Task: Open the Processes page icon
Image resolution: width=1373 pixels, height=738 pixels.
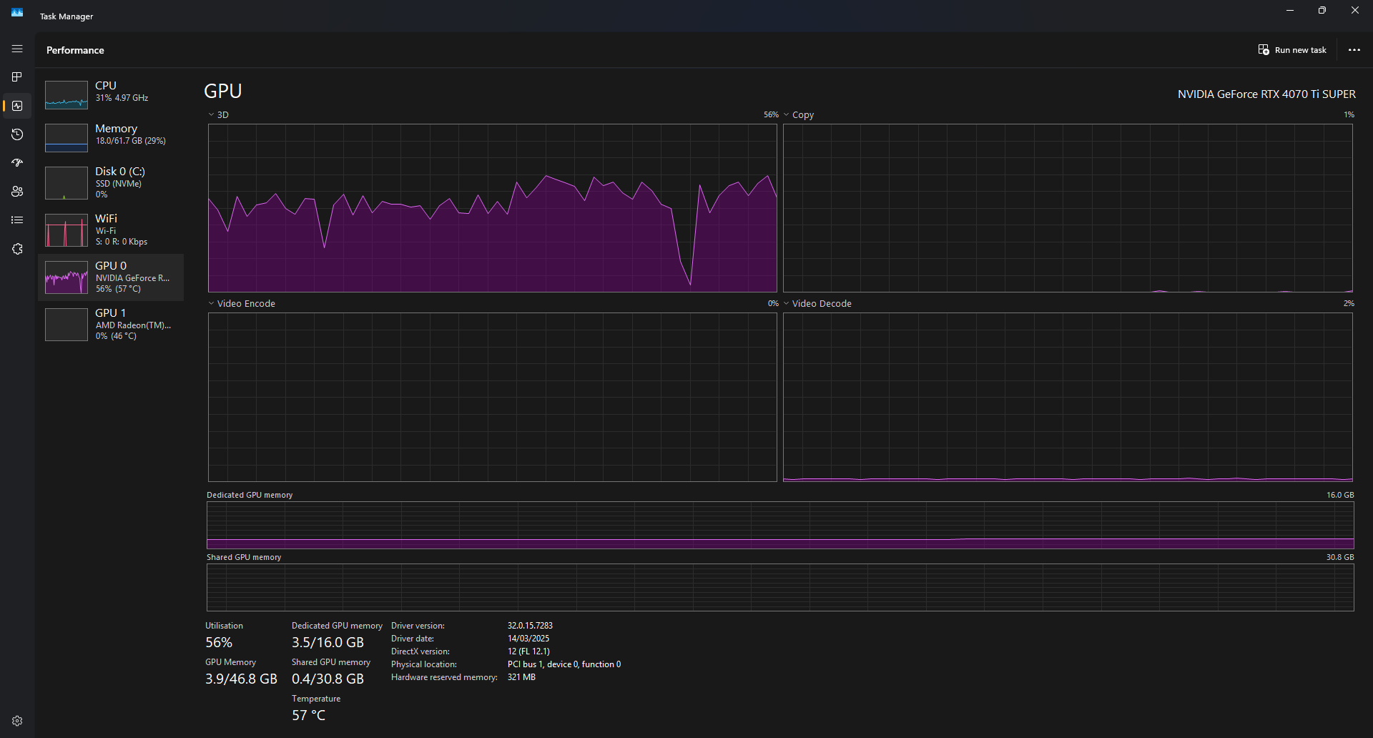Action: [17, 77]
